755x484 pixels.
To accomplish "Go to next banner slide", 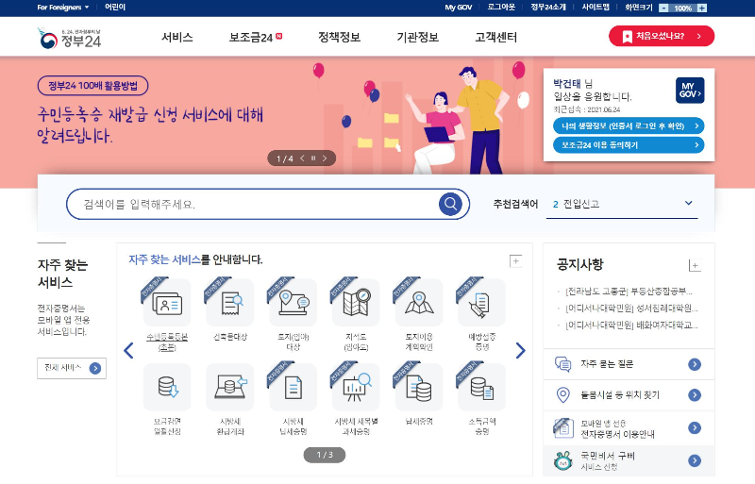I will pos(325,158).
